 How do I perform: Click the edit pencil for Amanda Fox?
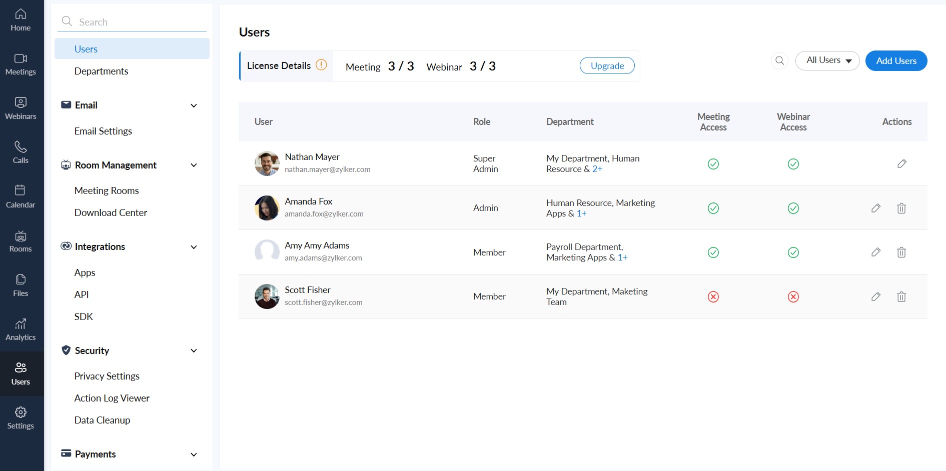click(x=875, y=208)
